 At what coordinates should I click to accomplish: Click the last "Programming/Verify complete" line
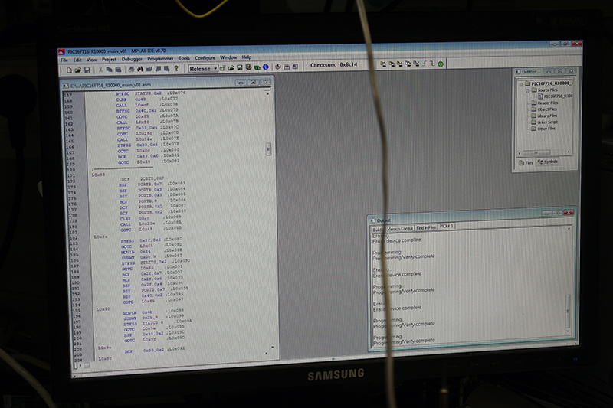[404, 341]
